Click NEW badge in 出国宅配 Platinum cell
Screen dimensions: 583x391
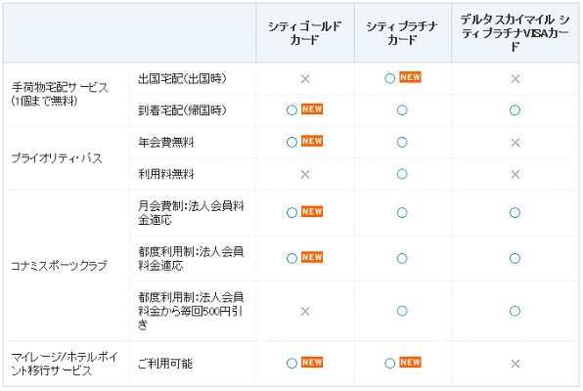click(410, 77)
